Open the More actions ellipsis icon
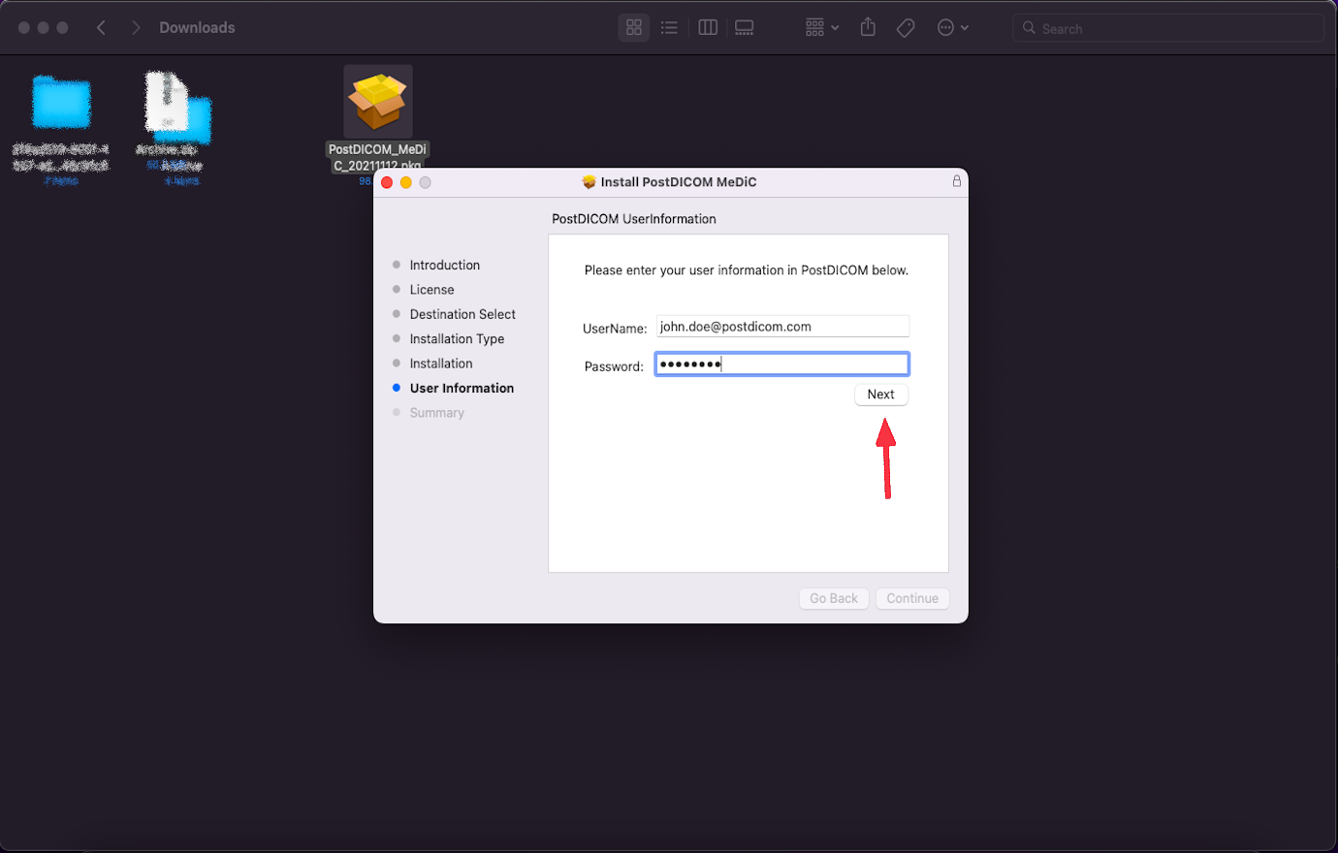This screenshot has width=1338, height=853. 946,27
